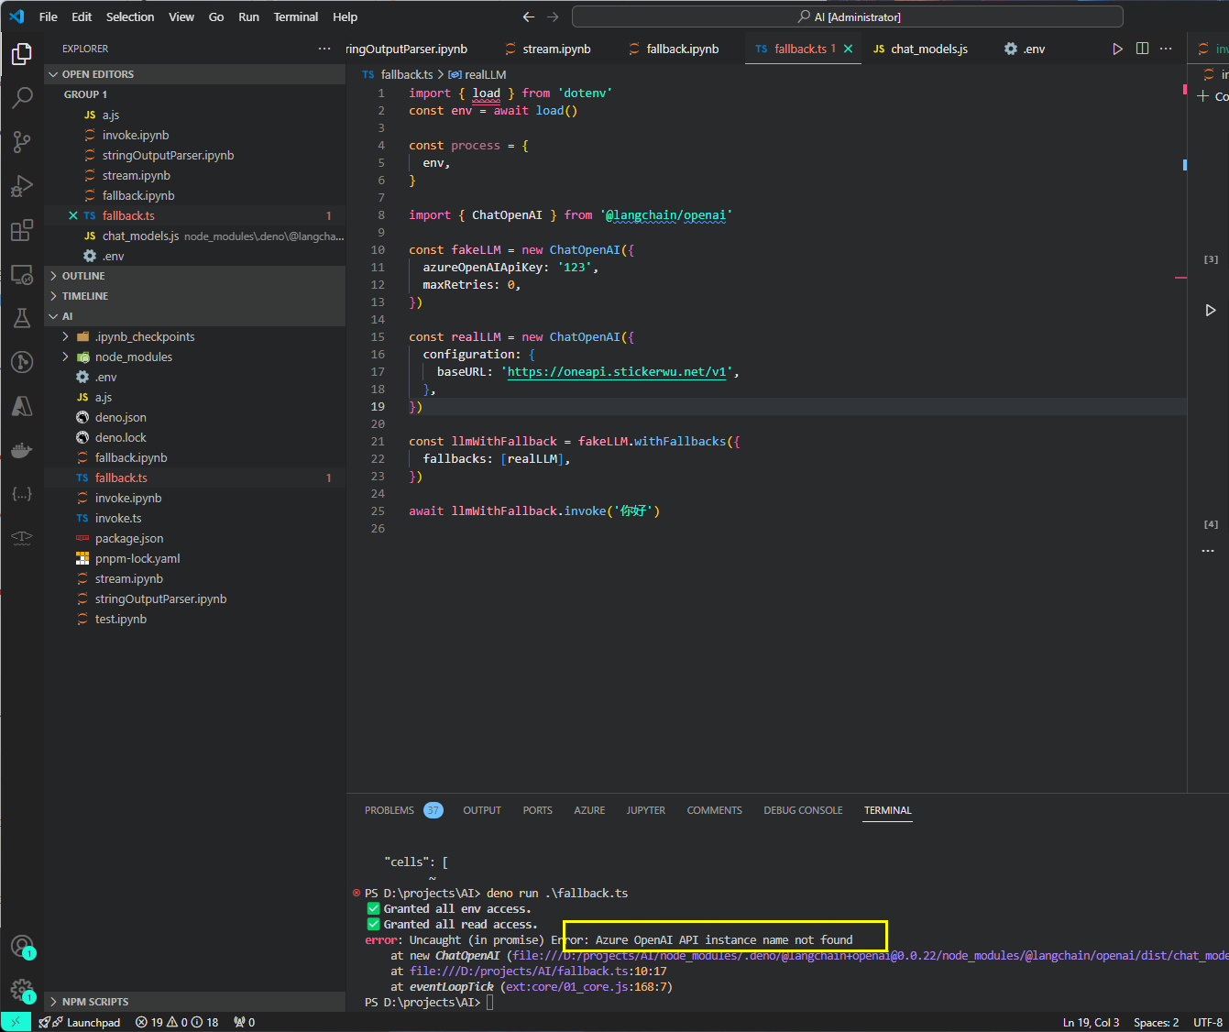The height and width of the screenshot is (1032, 1229).
Task: Click the VS Code logo icon
Action: tap(16, 16)
